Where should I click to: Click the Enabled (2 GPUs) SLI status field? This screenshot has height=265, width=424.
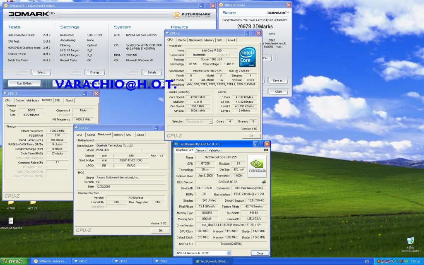point(231,243)
